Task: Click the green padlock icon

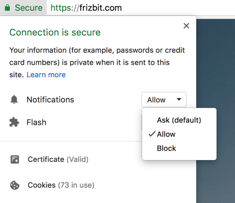Action: click(7, 8)
